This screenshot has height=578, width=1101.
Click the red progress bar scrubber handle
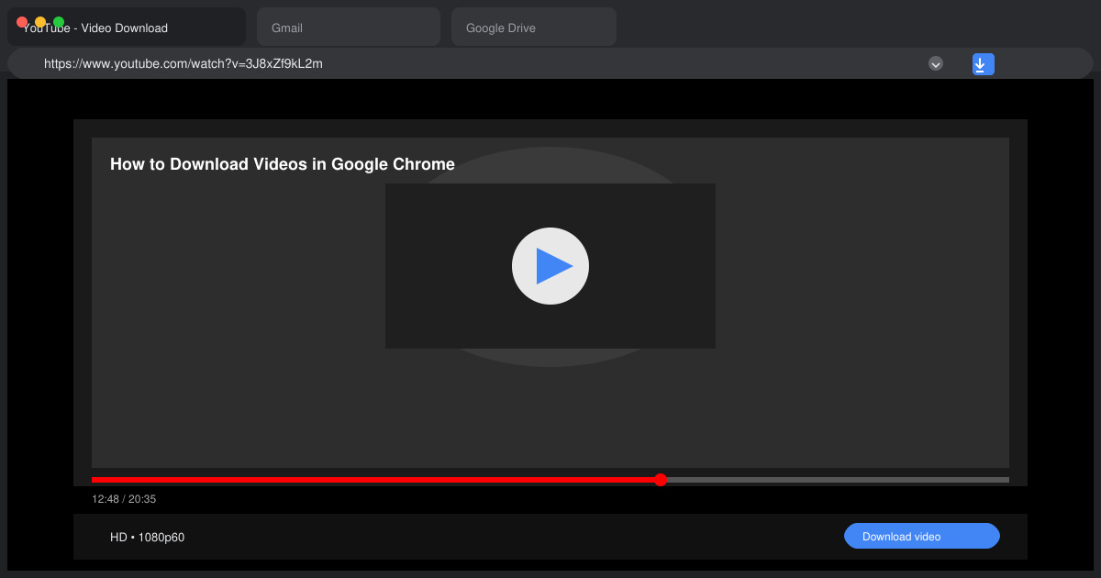tap(661, 480)
